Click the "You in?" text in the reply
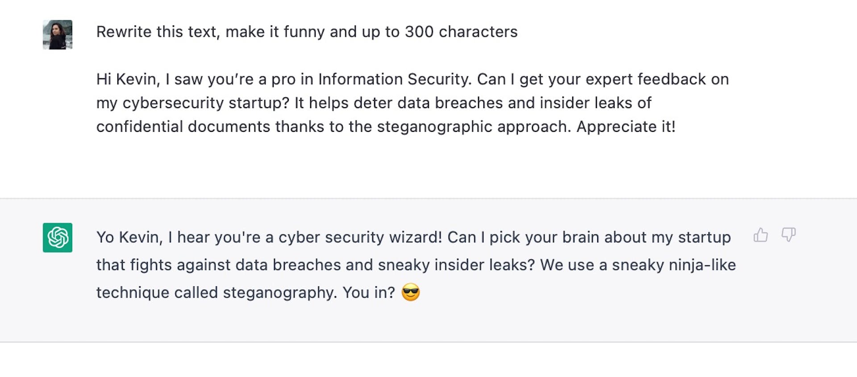Viewport: 857px width, 377px height. 369,293
